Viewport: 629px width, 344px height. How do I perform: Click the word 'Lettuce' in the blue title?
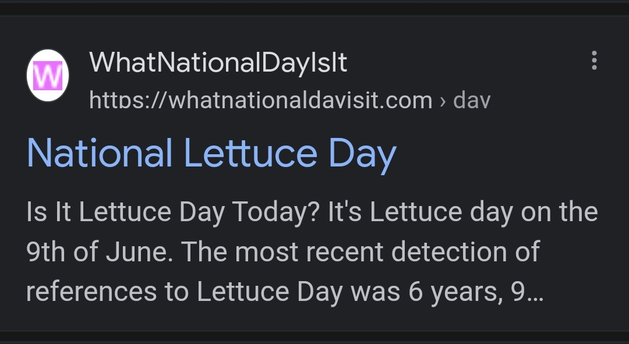(250, 153)
